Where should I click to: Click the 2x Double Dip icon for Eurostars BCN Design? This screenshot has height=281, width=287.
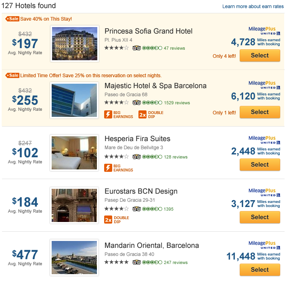tap(108, 220)
